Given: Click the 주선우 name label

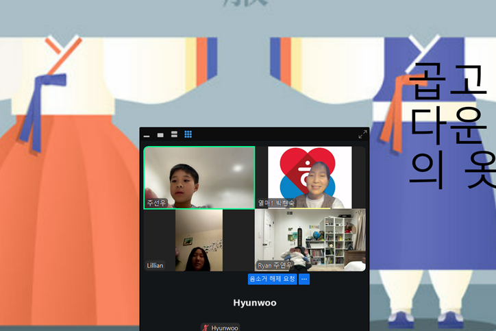Looking at the screenshot, I should point(156,203).
